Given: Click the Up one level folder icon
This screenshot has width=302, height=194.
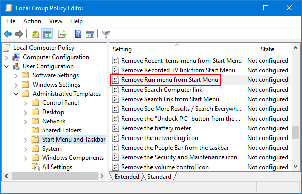Looking at the screenshot, I should (35, 34).
